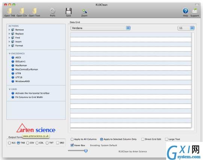Screen dimensions: 203x160
Task: Click blue ball beside Fit Columns to Grid Width
Action: click(13, 97)
